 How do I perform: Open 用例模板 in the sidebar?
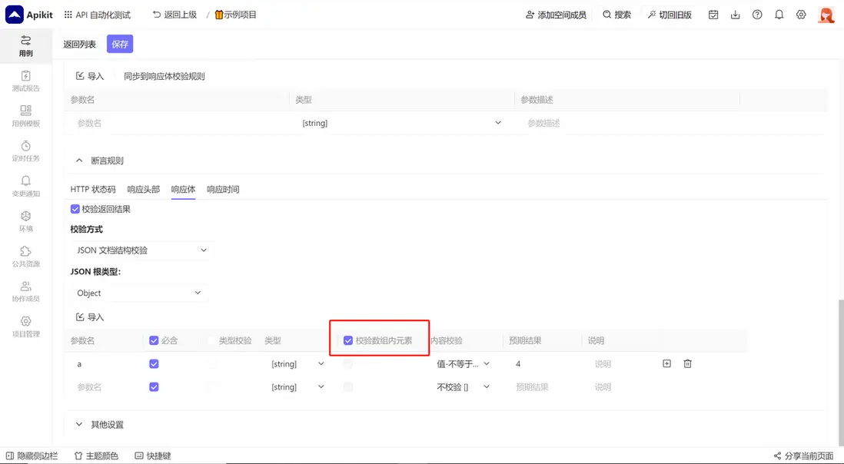(26, 116)
